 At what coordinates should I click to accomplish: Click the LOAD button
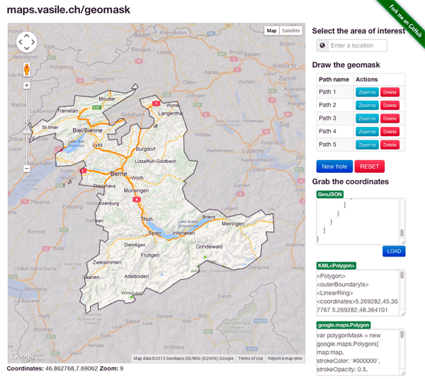[394, 251]
